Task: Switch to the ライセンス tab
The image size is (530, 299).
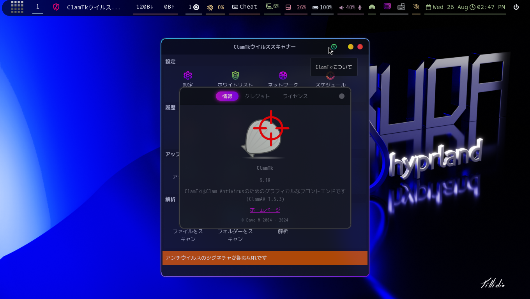Action: pos(295,96)
